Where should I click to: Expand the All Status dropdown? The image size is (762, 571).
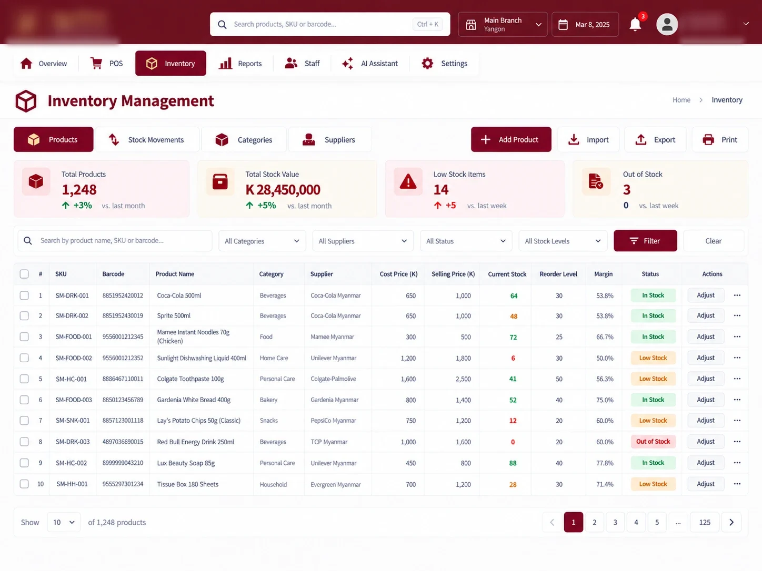(x=466, y=241)
